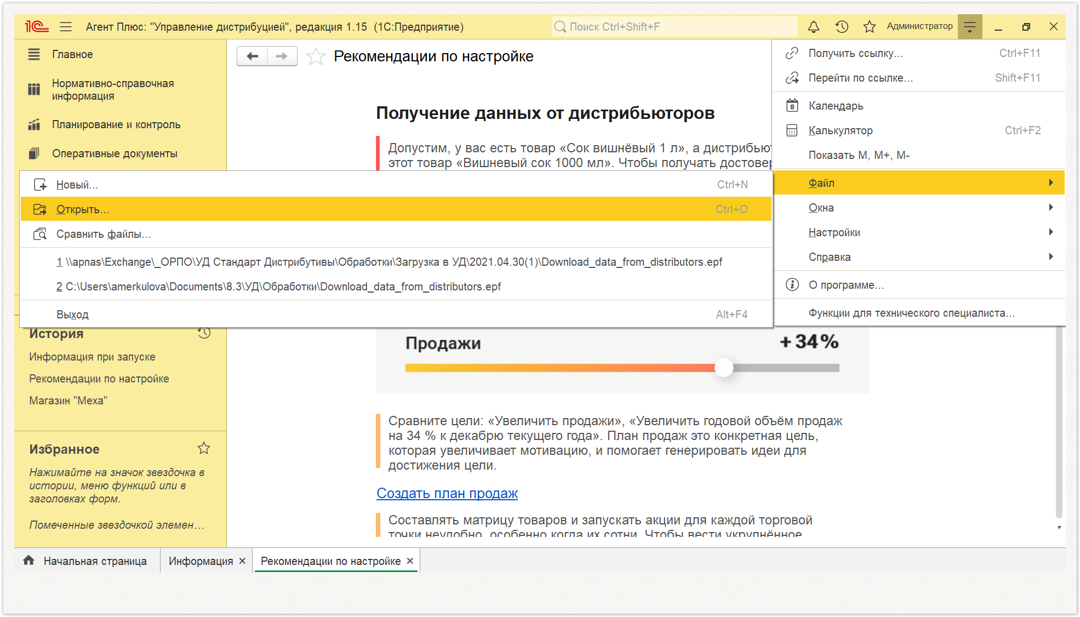Click the История panel clock icon
The width and height of the screenshot is (1080, 617).
point(204,333)
